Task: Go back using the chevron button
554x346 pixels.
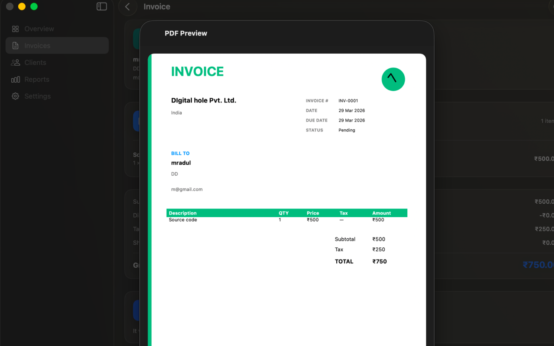Action: click(127, 7)
